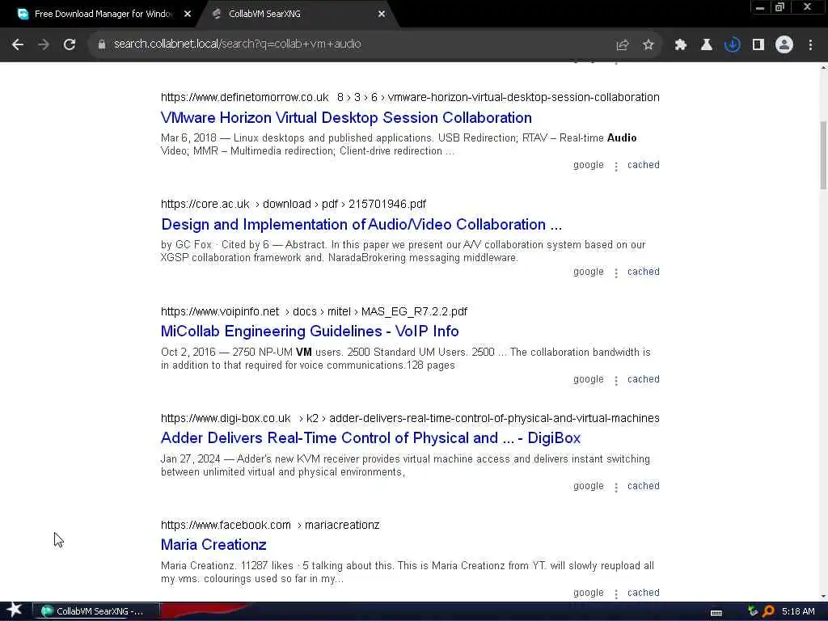Click the google engine label under Maria Creationz result
This screenshot has height=621, width=828.
pos(589,593)
